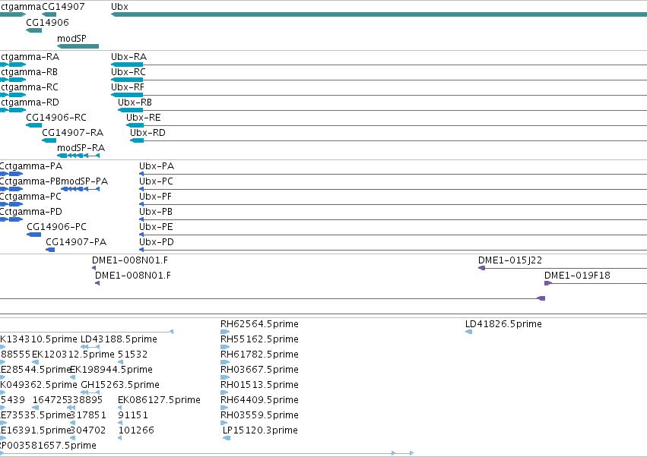647x457 pixels.
Task: Select the long teal Ubx gene bar
Action: (x=379, y=14)
